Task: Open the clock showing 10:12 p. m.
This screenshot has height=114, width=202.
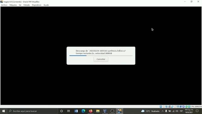Action: [x=189, y=111]
